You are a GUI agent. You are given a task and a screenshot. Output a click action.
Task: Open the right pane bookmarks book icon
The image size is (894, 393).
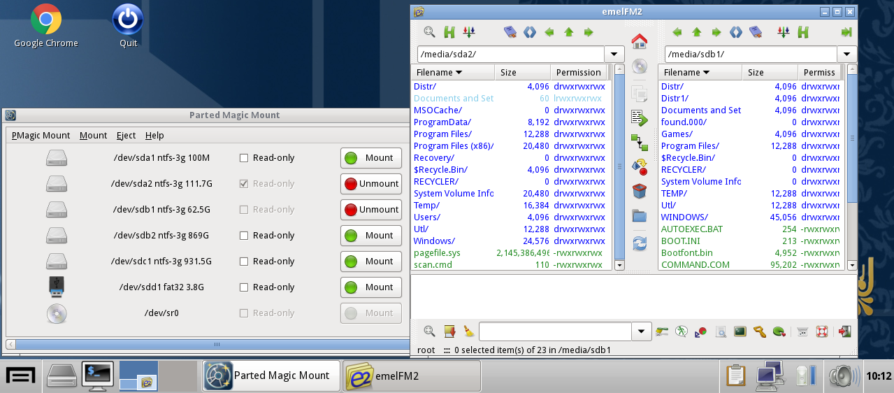click(x=755, y=32)
